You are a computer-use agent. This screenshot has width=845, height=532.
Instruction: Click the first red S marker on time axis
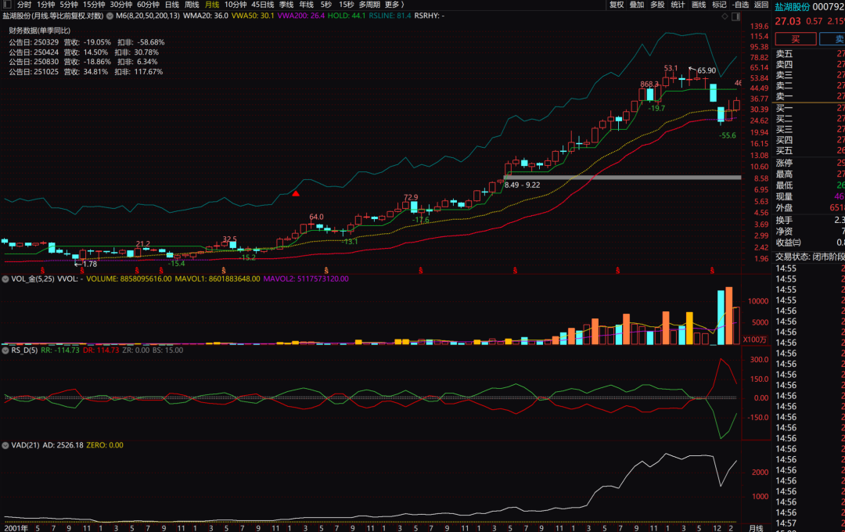pyautogui.click(x=42, y=271)
